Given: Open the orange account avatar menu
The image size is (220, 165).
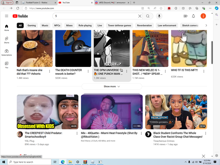Looking at the screenshot, I should 203,16.
